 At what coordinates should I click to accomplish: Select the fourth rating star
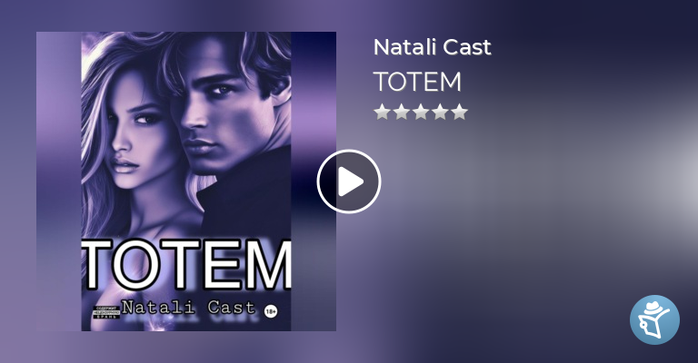[x=440, y=112]
